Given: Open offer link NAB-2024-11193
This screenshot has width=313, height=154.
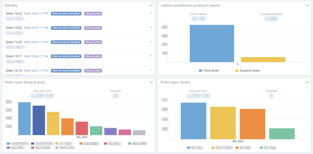Looking at the screenshot, I should pyautogui.click(x=36, y=71).
